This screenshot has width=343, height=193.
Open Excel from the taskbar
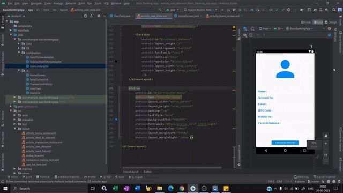(x=115, y=188)
